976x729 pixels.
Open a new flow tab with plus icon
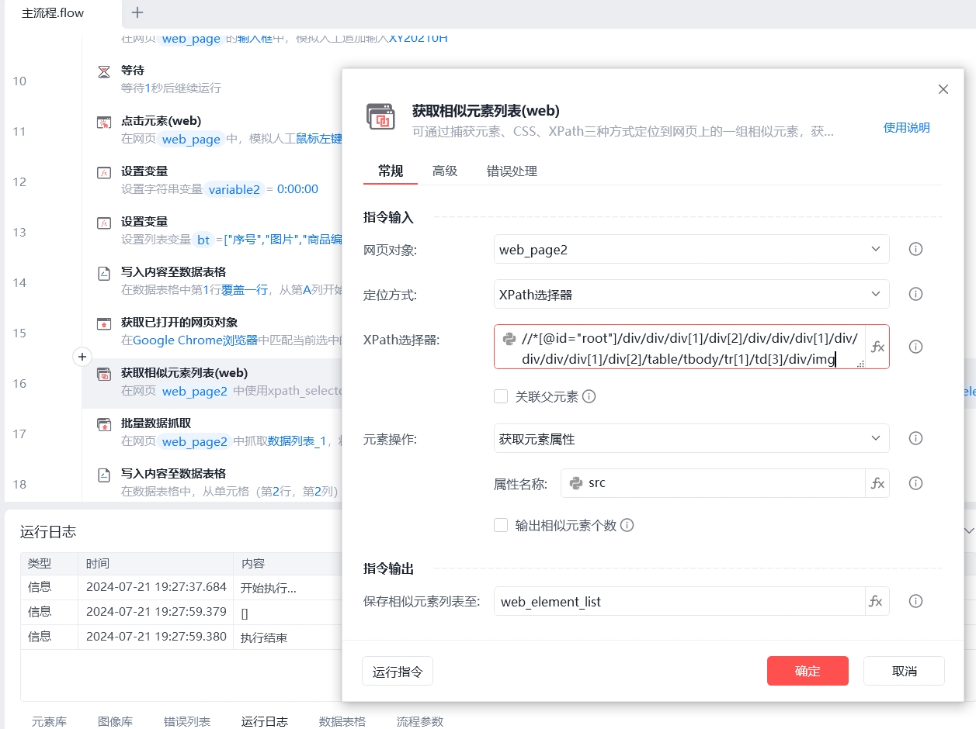pyautogui.click(x=137, y=12)
